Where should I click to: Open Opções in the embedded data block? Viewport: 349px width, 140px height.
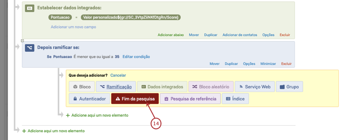268,35
